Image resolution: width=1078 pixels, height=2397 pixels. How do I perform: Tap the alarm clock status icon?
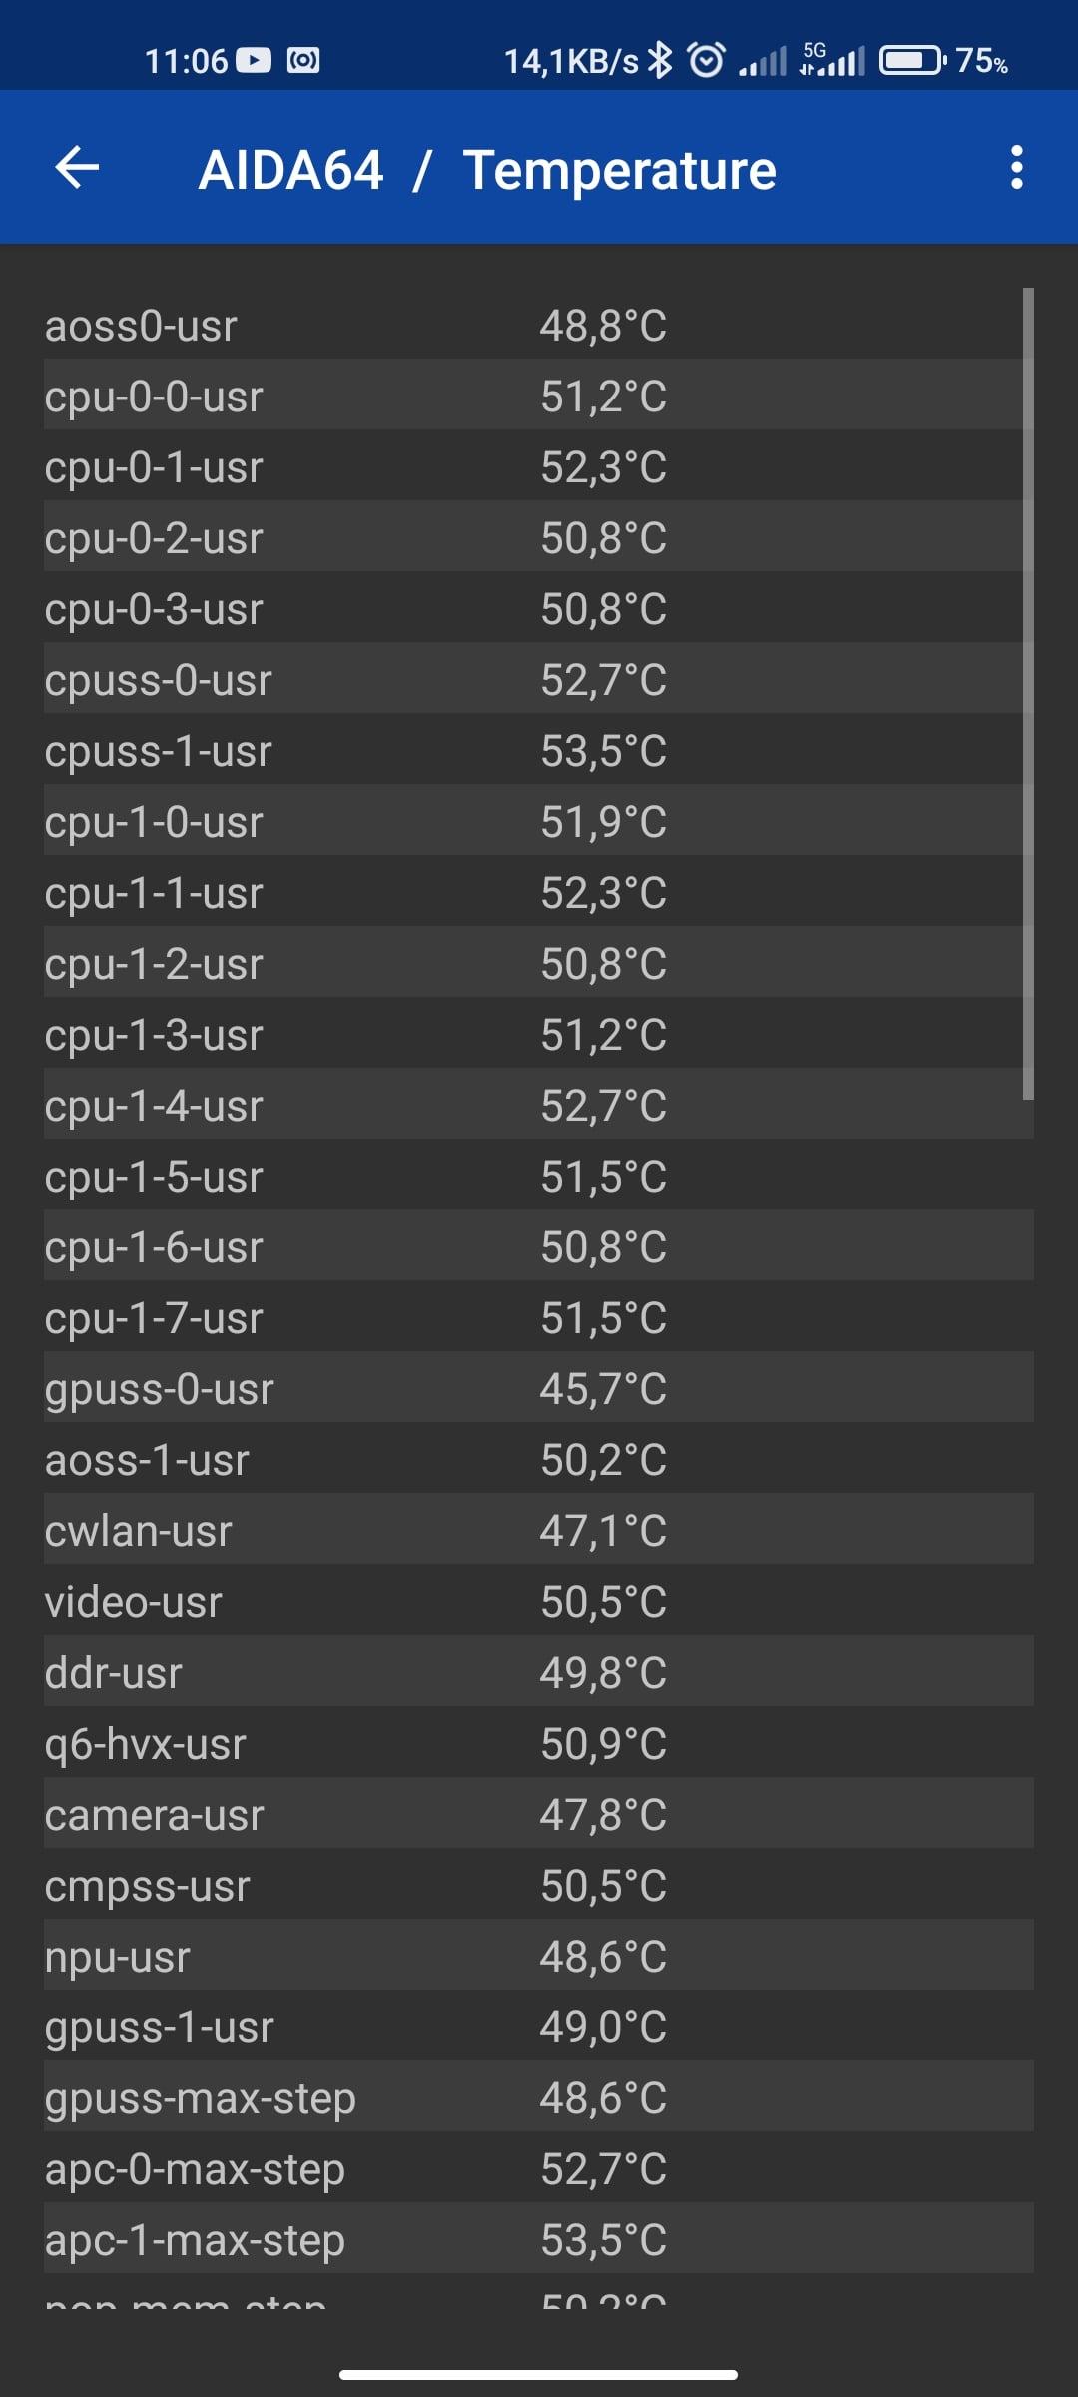[707, 61]
